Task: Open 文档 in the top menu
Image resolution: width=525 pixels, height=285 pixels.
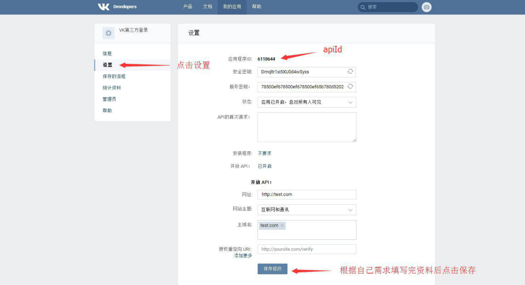Action: (207, 7)
